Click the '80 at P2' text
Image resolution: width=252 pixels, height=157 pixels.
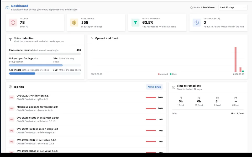(24, 27)
